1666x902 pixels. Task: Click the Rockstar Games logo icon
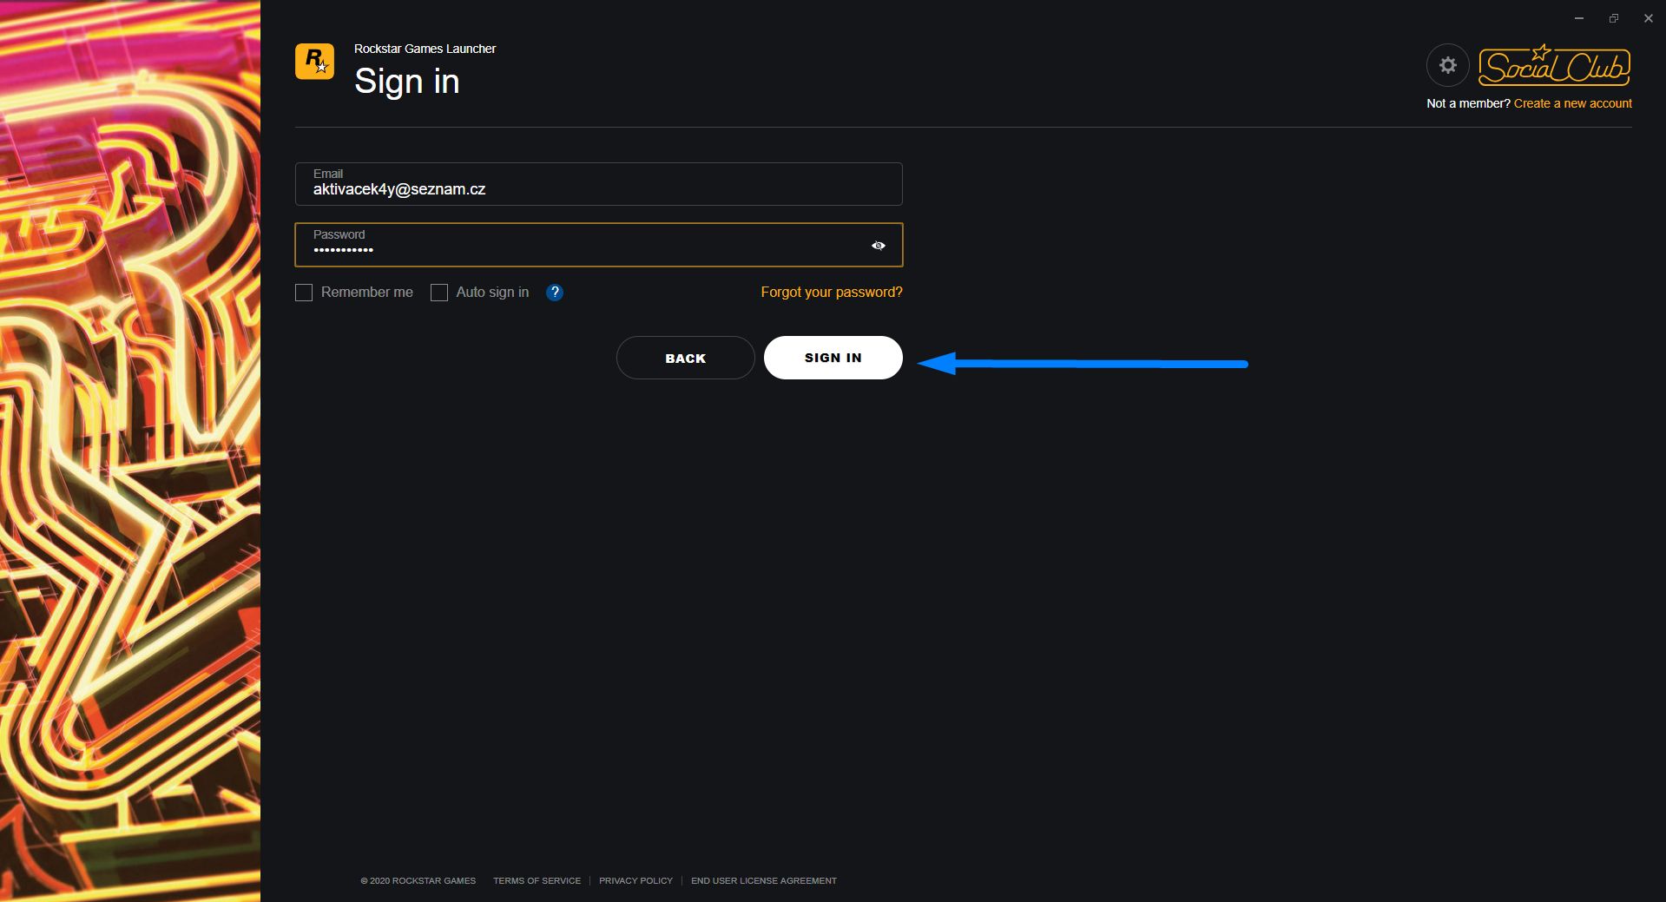click(314, 62)
